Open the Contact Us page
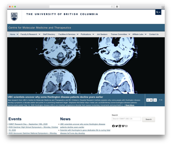 coord(154,34)
